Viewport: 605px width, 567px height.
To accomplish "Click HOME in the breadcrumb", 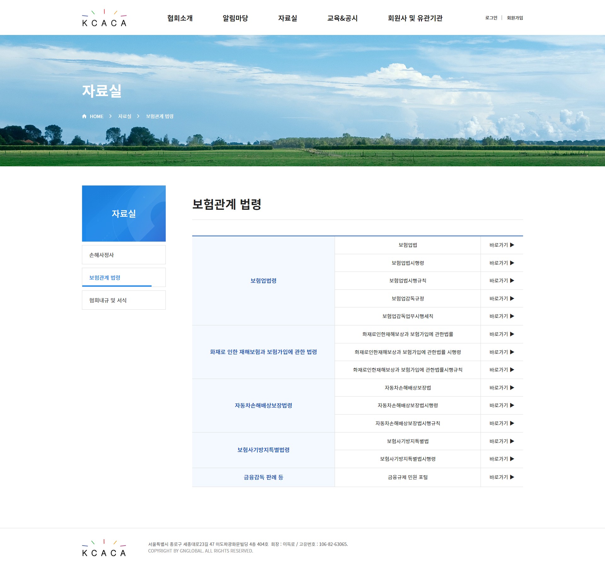I will pos(96,116).
